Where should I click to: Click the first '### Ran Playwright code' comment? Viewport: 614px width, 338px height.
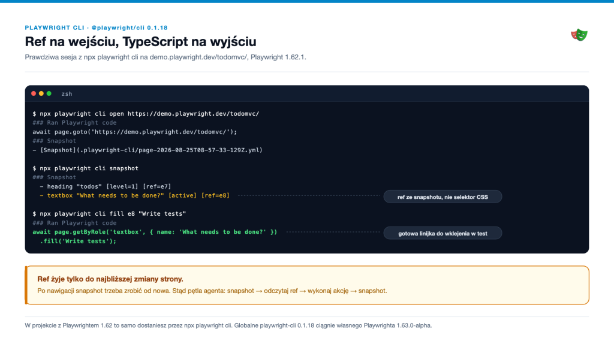74,123
